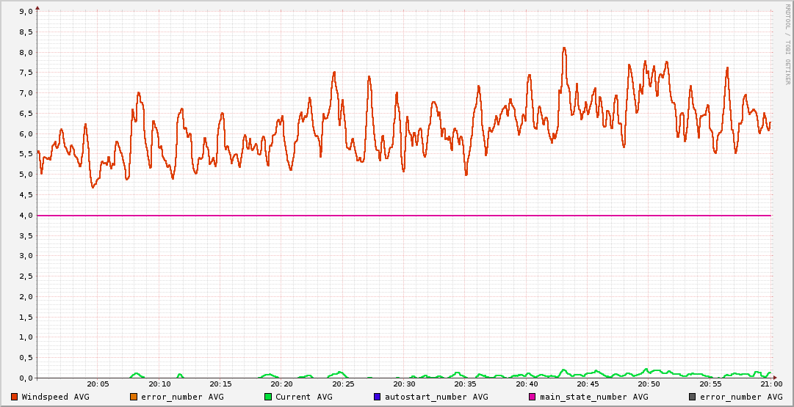This screenshot has width=794, height=407.
Task: Click the orange error_number legend swatch
Action: coord(134,397)
